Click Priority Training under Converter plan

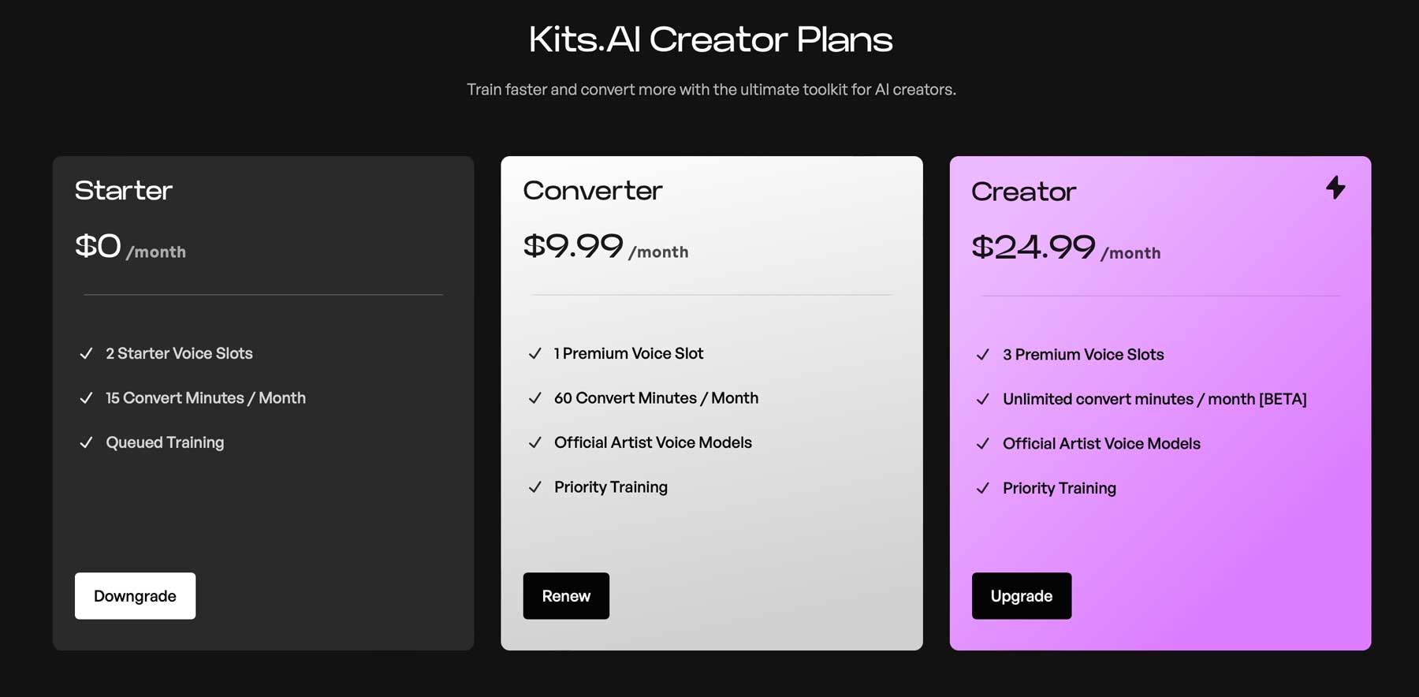tap(610, 487)
